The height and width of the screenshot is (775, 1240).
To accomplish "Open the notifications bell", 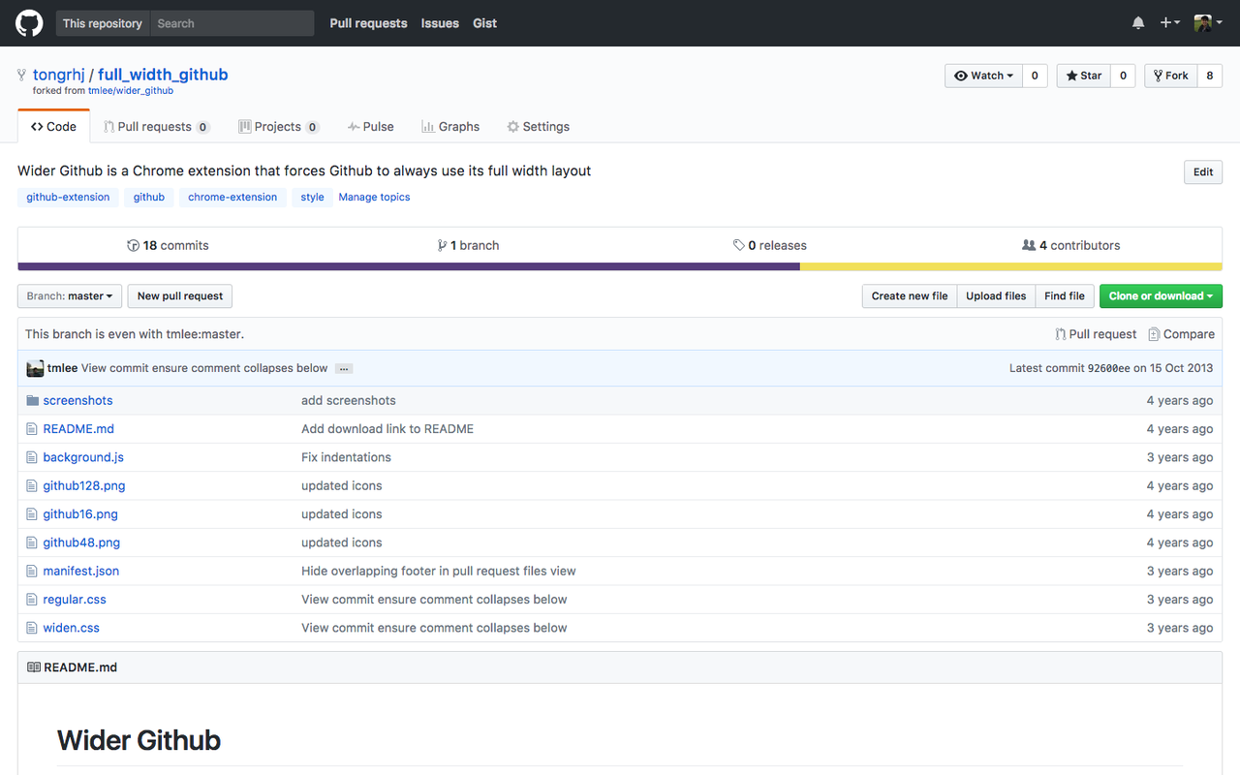I will click(1138, 23).
